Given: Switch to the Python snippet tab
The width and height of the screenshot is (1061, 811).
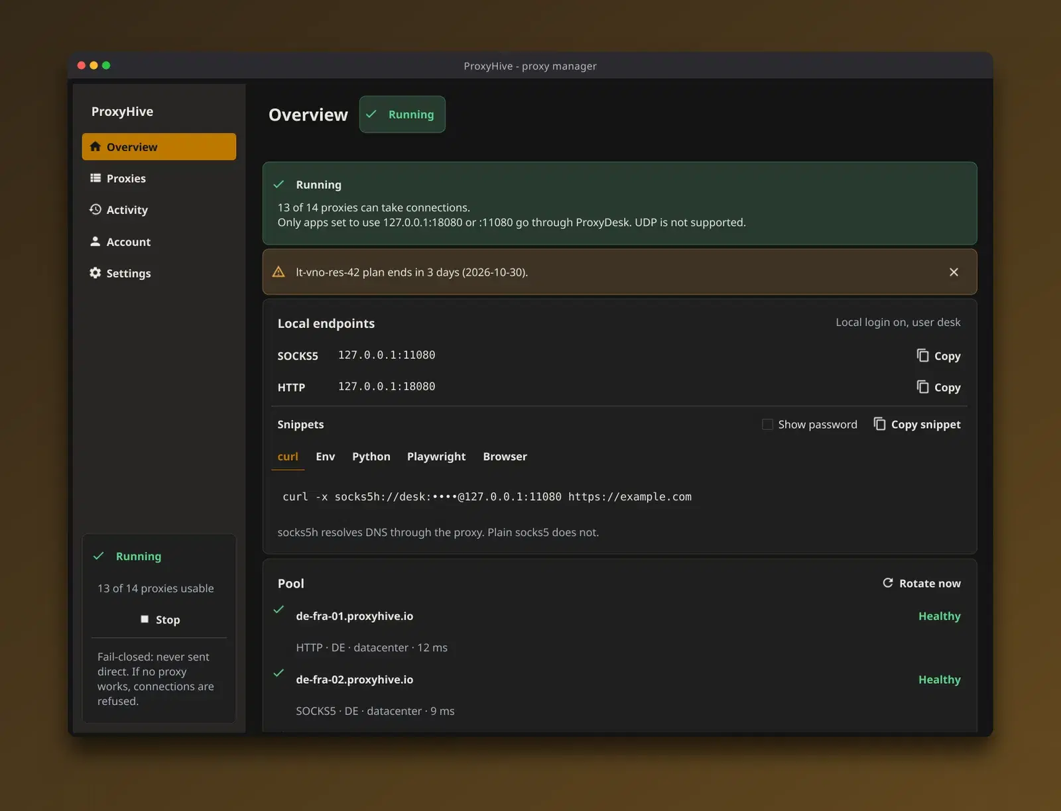Looking at the screenshot, I should point(371,457).
